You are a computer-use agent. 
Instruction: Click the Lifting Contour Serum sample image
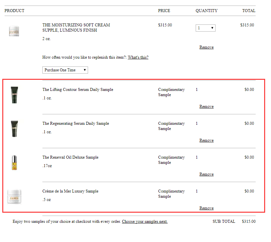(14, 95)
